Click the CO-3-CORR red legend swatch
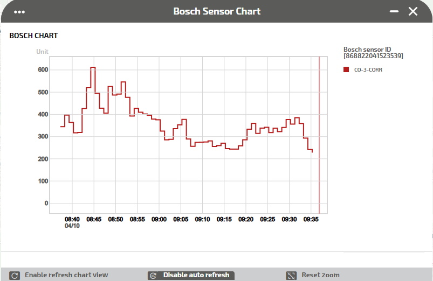The width and height of the screenshot is (433, 281). [x=346, y=69]
